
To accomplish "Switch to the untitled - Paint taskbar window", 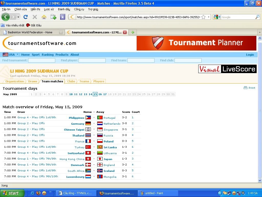I will point(158,193).
